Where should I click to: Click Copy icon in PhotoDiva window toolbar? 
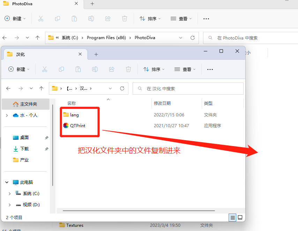pos(58,19)
